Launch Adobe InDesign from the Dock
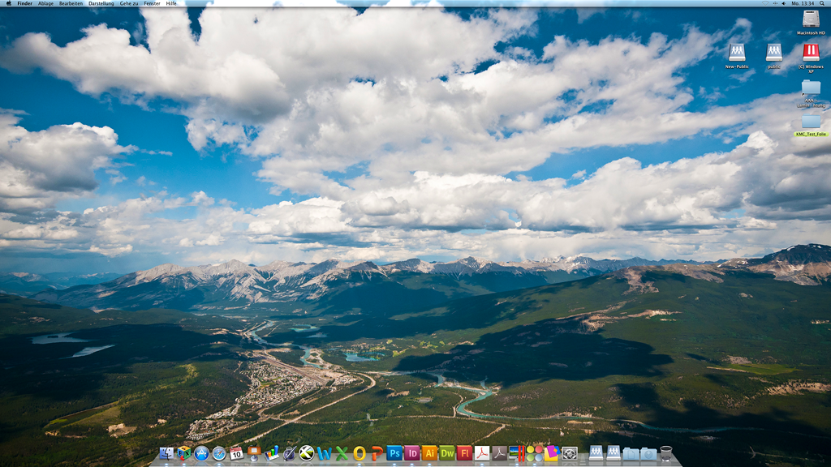This screenshot has height=467, width=831. (x=411, y=453)
